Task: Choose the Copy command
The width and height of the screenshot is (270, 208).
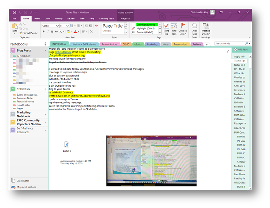Action: 24,29
